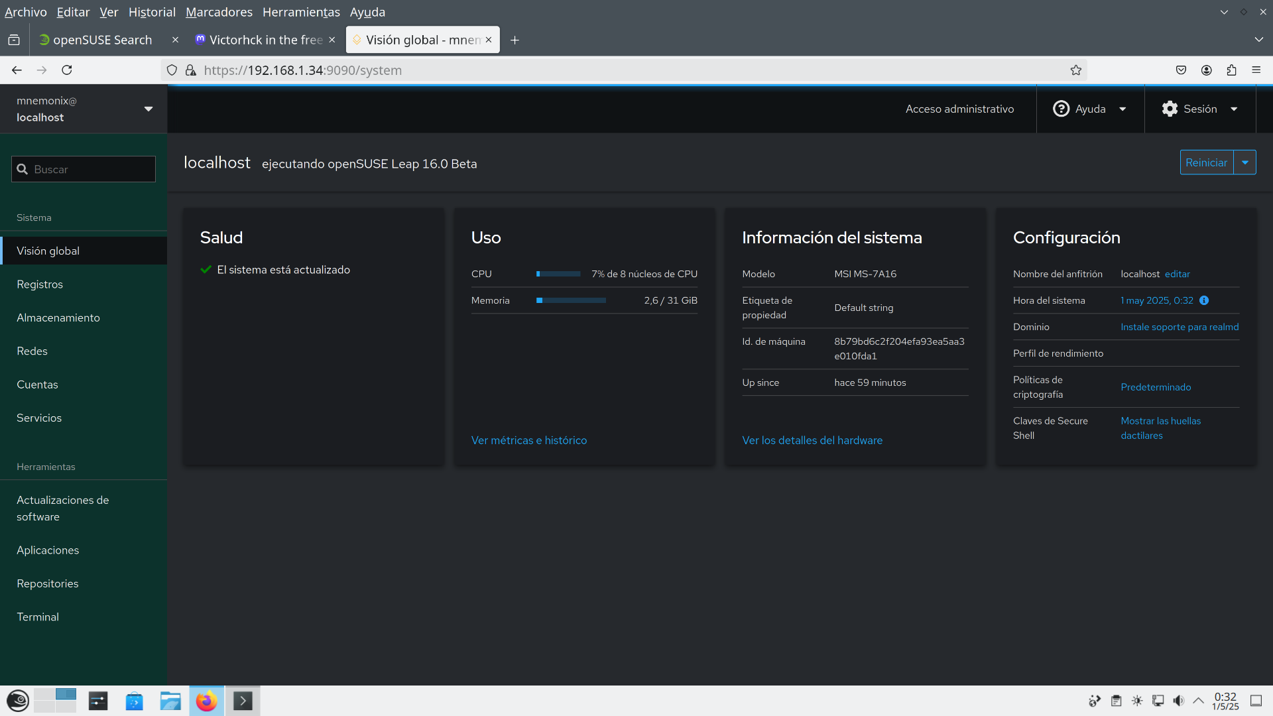The width and height of the screenshot is (1273, 716).
Task: Click the Reiniciar button
Action: (x=1206, y=162)
